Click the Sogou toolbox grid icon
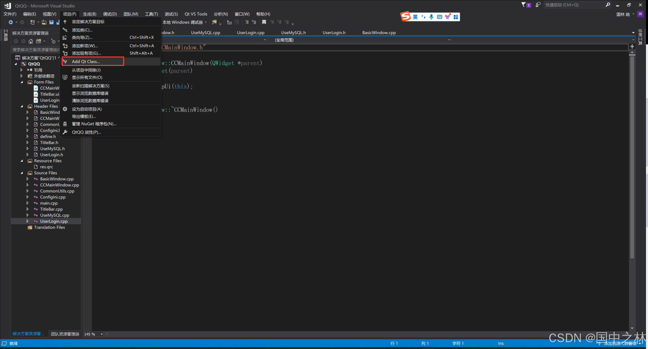 456,17
